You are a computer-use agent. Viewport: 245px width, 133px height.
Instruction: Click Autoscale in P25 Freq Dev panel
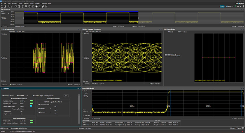point(4,85)
